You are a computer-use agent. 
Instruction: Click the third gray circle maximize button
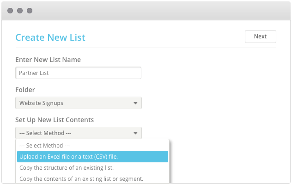pos(30,10)
